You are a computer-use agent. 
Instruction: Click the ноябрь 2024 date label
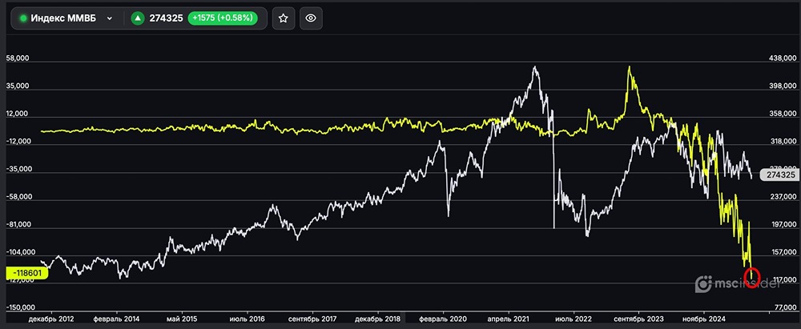click(x=704, y=319)
